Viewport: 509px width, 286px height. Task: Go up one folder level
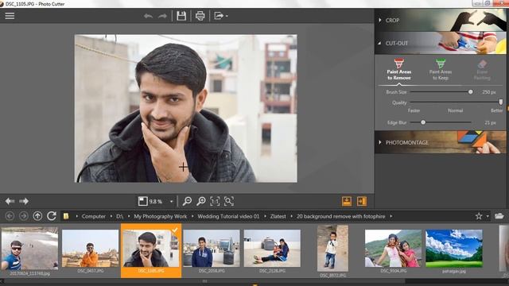point(37,215)
